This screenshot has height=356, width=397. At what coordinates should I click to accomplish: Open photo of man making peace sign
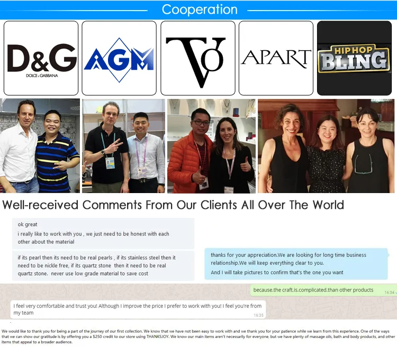123,146
